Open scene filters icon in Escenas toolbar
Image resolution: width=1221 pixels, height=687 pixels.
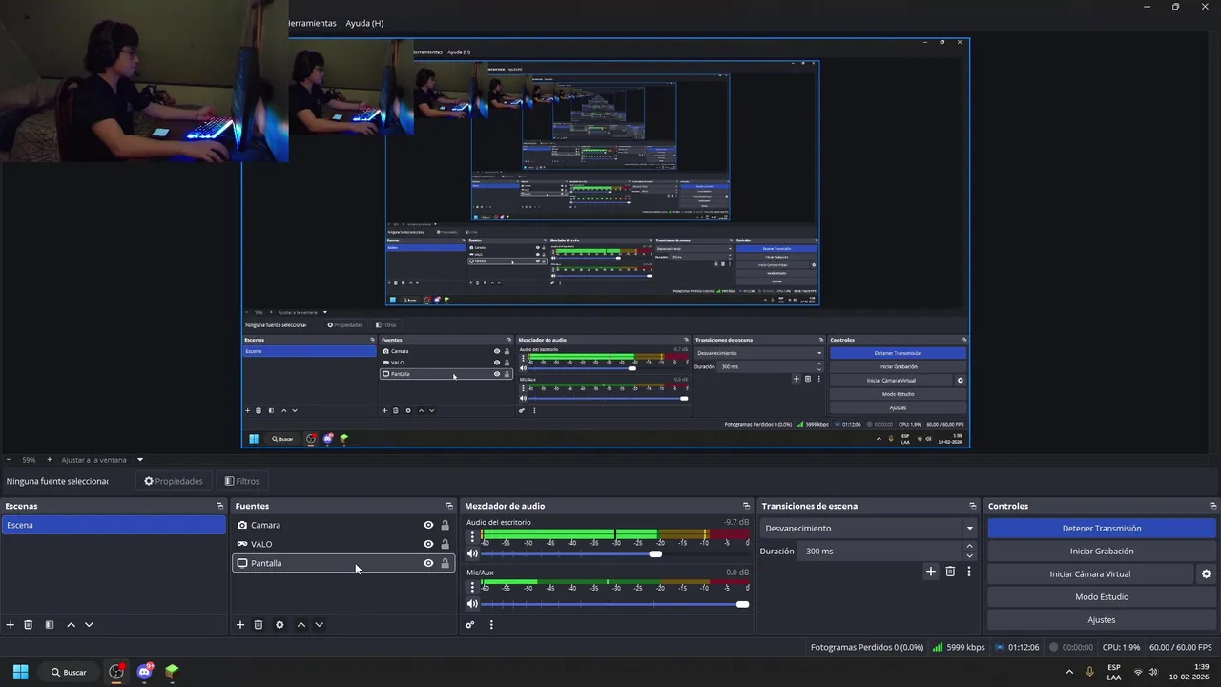tap(50, 625)
